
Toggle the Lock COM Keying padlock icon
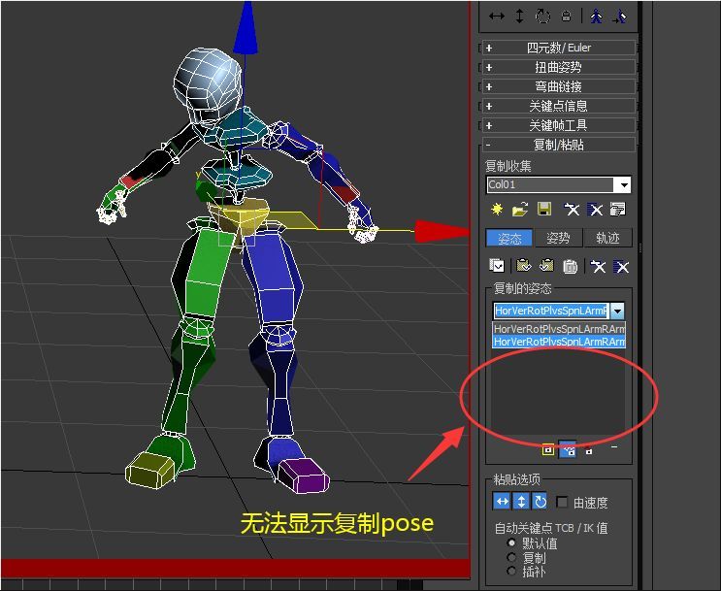(567, 16)
